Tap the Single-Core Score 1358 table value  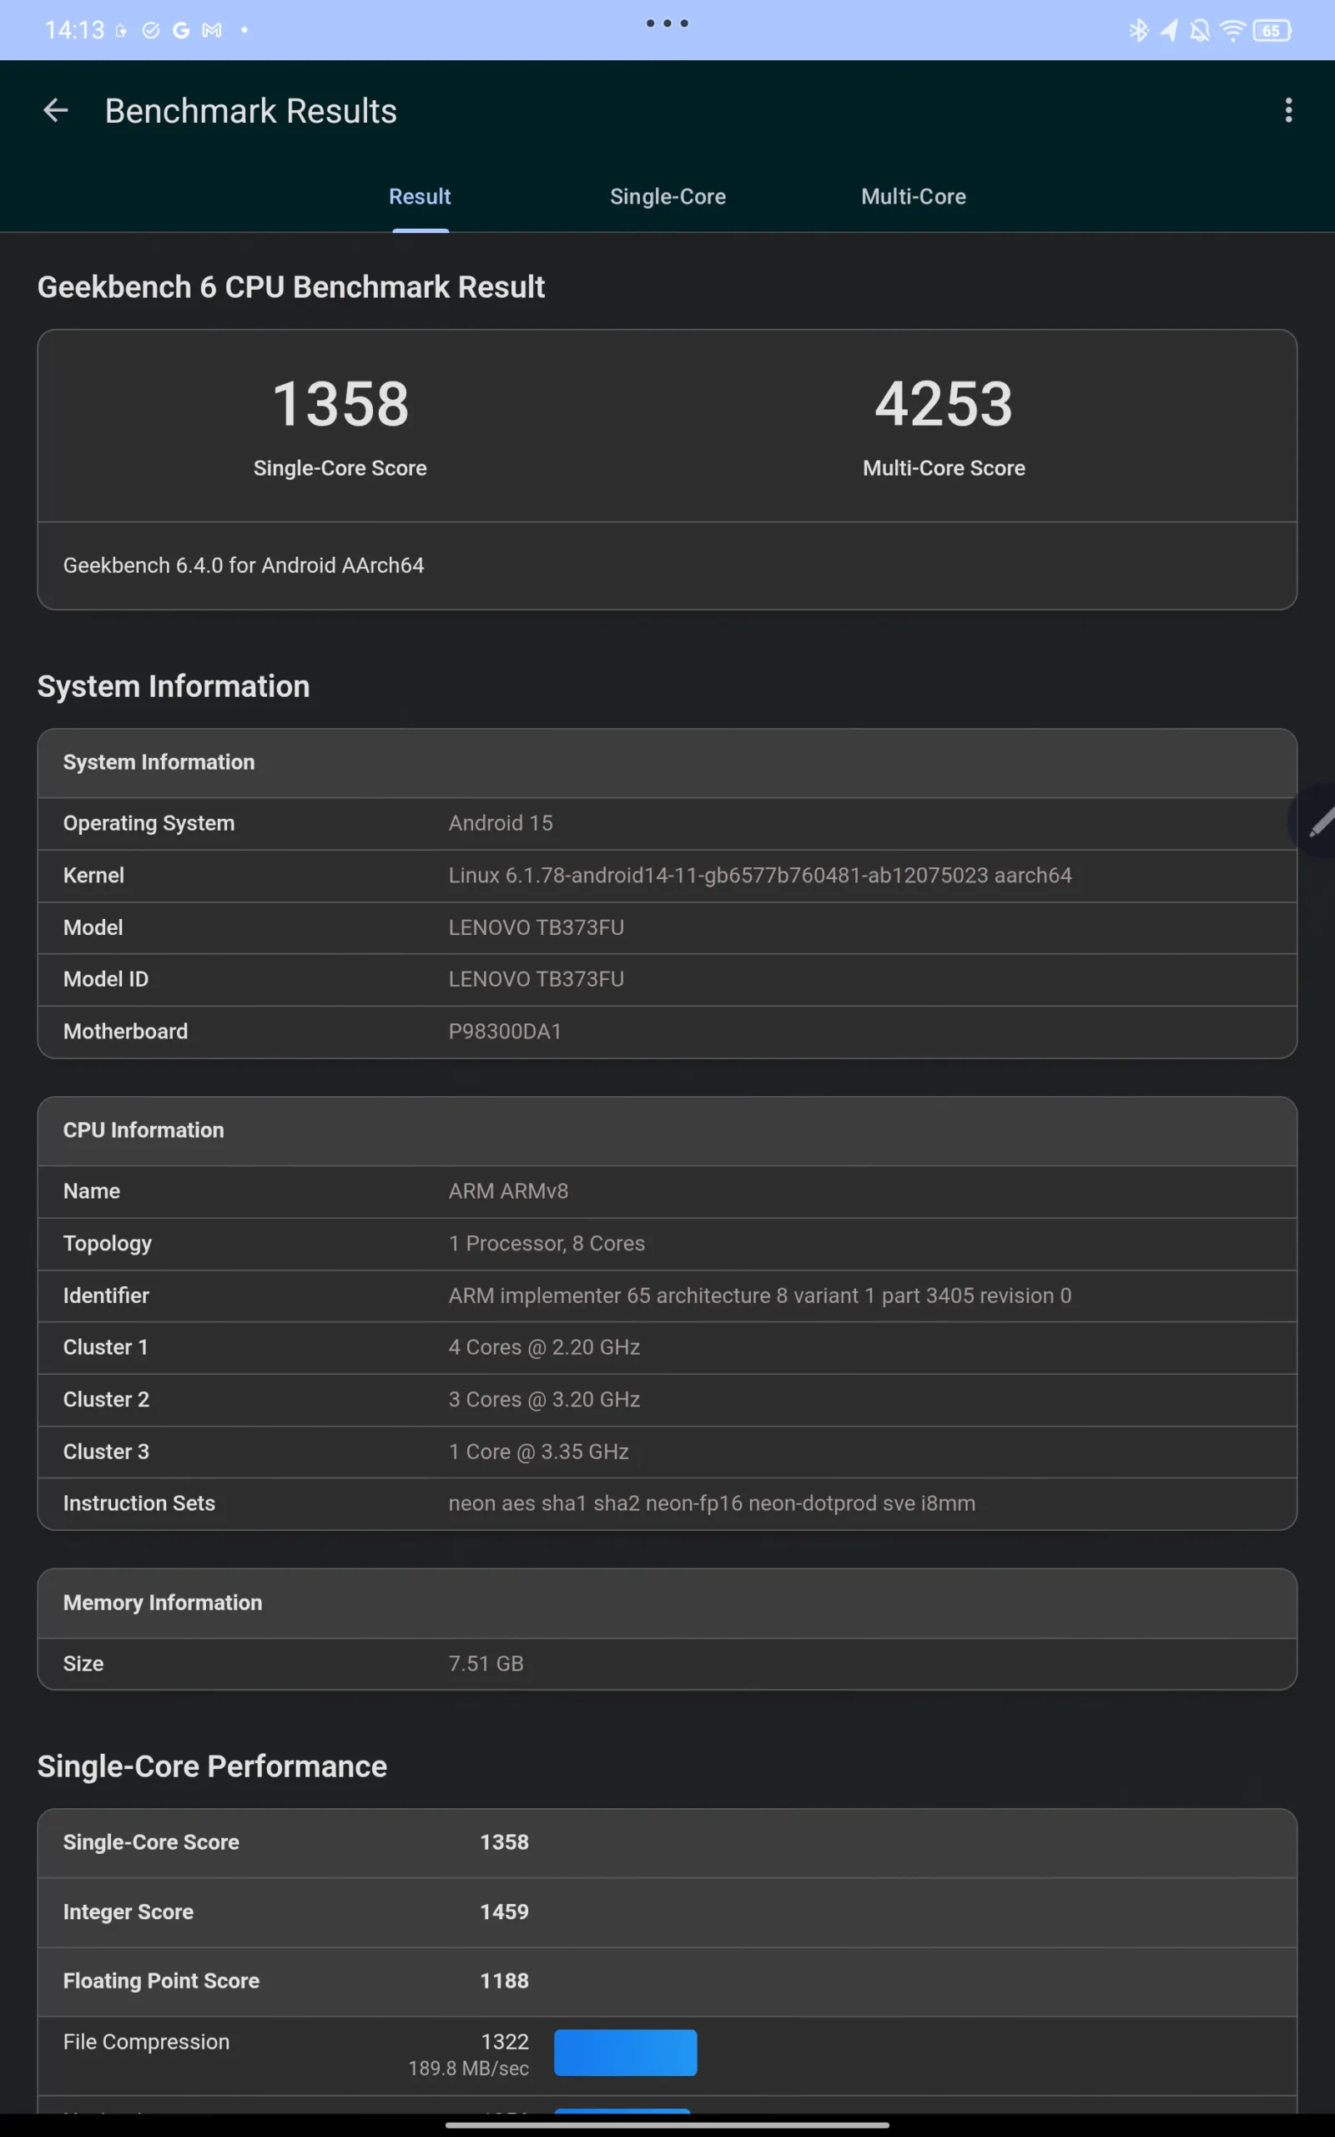(504, 1842)
